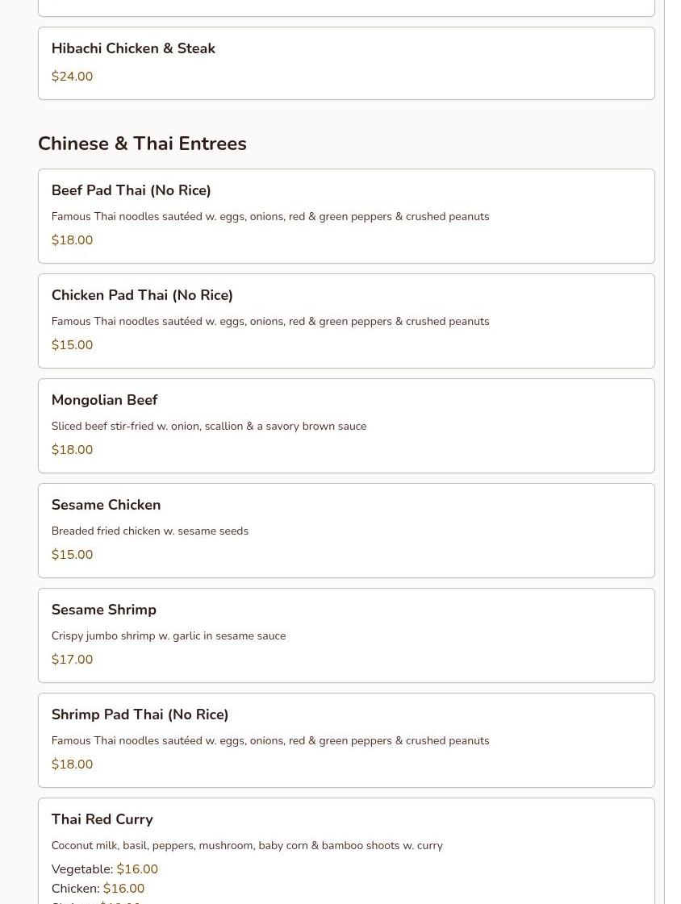Choose the Vegetable $16.00 curry option
The image size is (681, 904).
click(x=104, y=869)
